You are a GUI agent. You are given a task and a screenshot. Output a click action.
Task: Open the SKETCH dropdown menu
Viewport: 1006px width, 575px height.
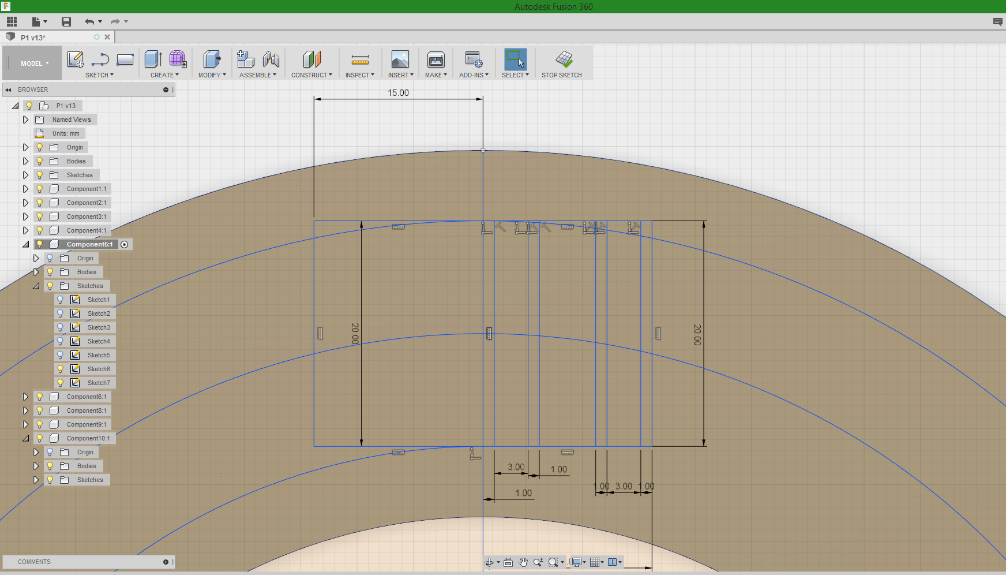100,75
